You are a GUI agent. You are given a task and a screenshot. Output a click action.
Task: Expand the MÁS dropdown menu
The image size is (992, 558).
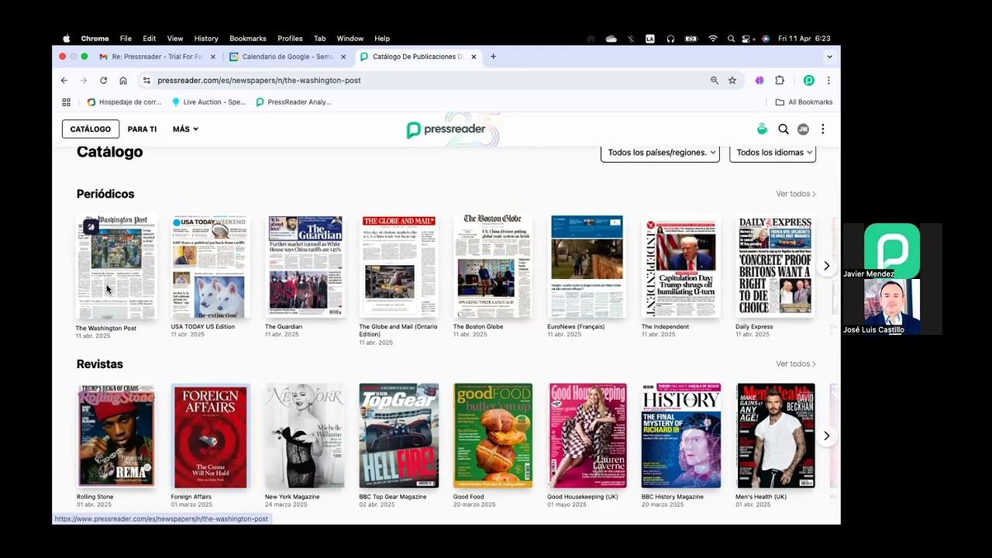point(185,129)
